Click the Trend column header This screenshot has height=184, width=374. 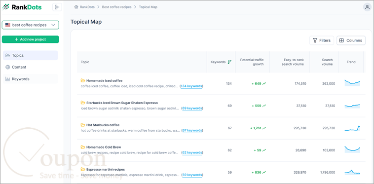click(x=351, y=62)
